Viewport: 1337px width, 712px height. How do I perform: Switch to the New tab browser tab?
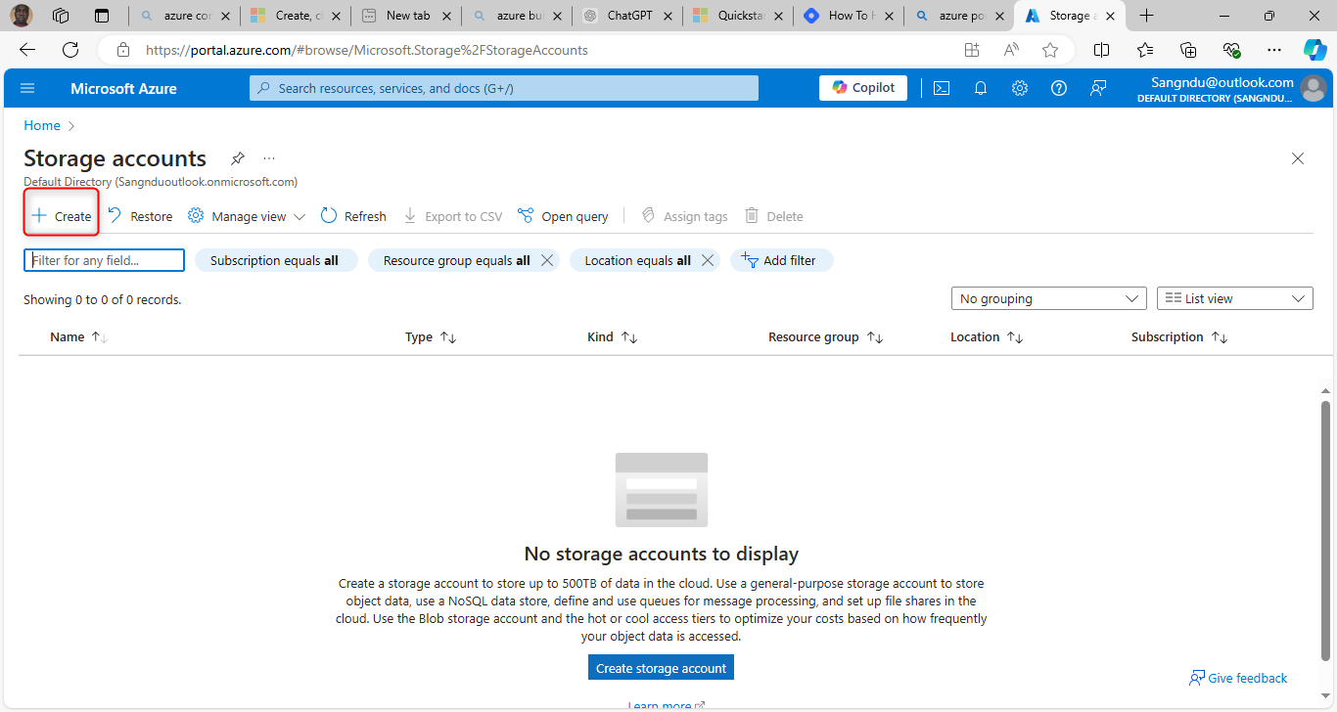(x=405, y=16)
